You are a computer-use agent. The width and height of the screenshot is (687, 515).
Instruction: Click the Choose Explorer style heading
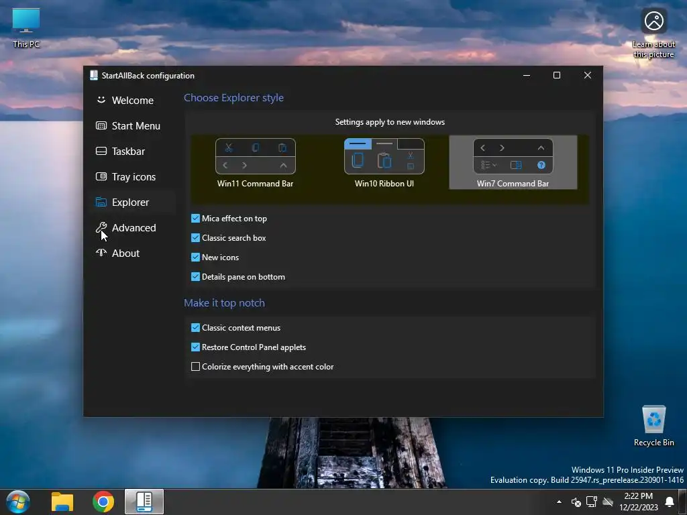click(x=233, y=98)
